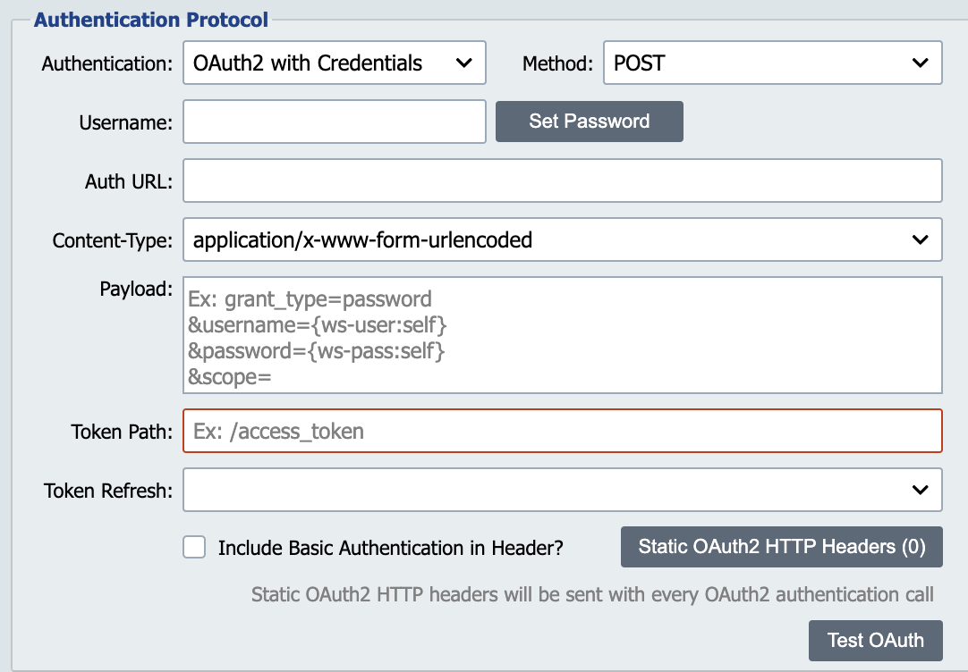Click the chevron arrow in Method selector

point(920,63)
